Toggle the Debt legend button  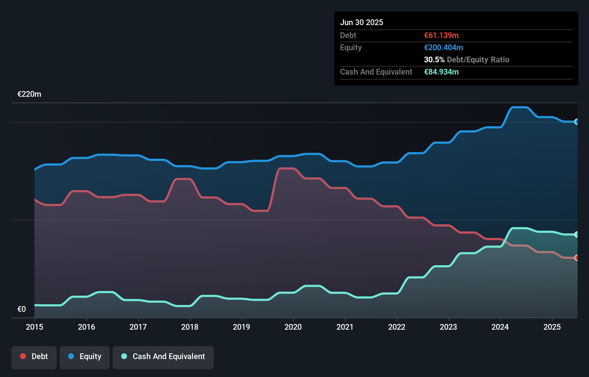pos(34,357)
